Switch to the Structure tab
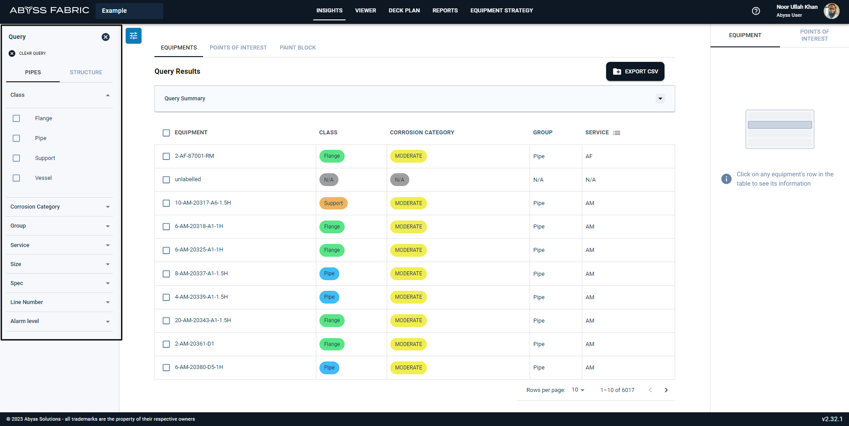The image size is (849, 426). [86, 72]
